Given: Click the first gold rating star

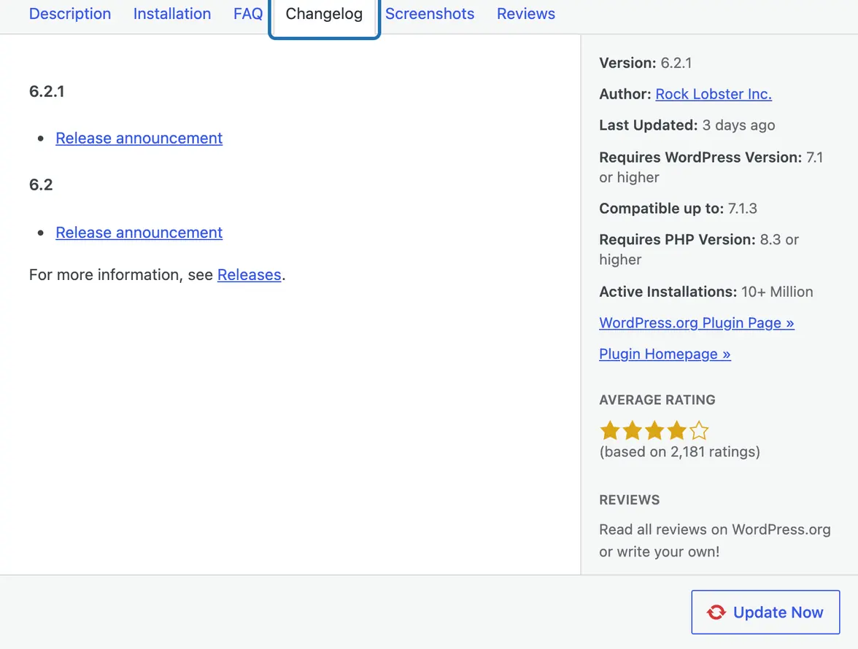Looking at the screenshot, I should (610, 431).
